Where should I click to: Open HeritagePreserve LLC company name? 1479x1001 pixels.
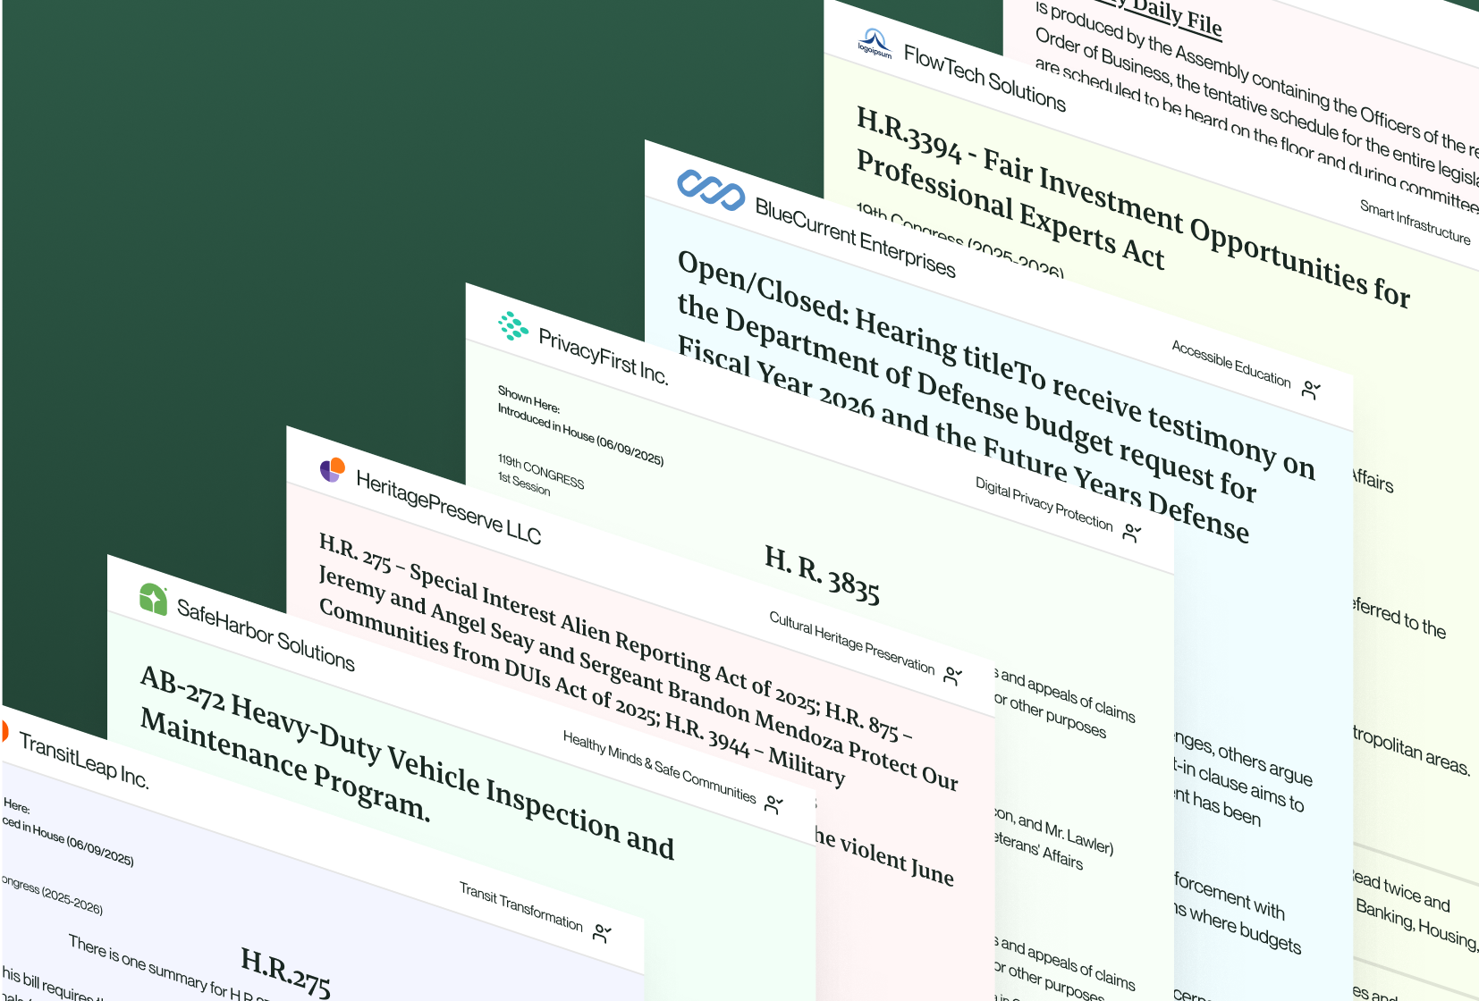(448, 507)
